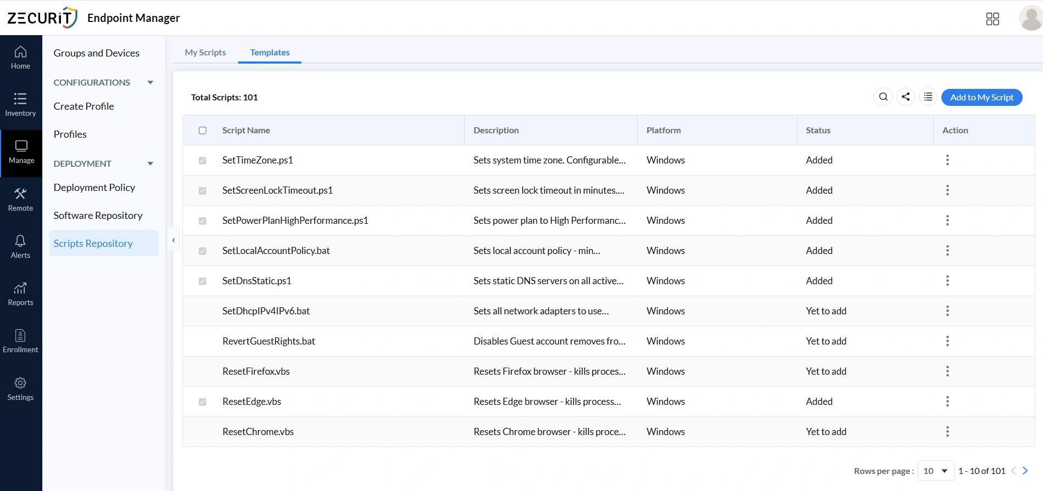Open action menu for SetTimeZone.ps1
1043x491 pixels.
pos(947,160)
